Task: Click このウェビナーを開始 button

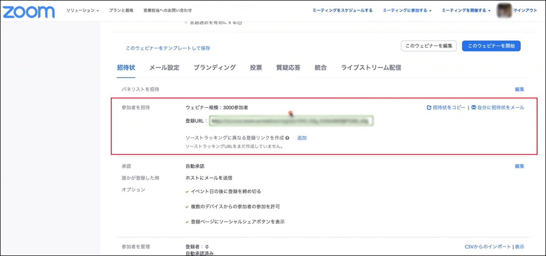Action: [x=491, y=46]
